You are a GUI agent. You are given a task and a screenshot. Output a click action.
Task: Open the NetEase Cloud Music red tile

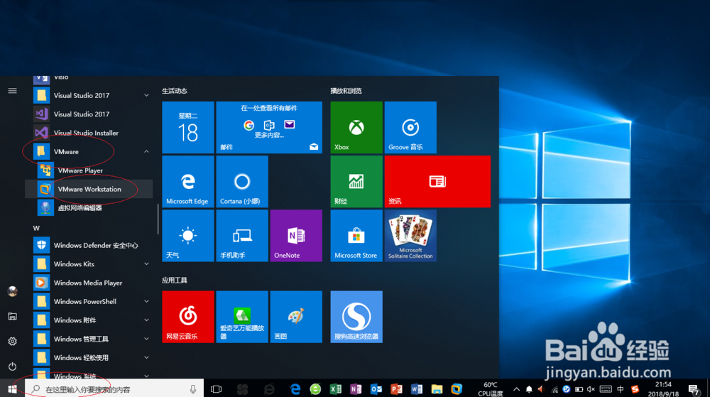click(x=188, y=317)
